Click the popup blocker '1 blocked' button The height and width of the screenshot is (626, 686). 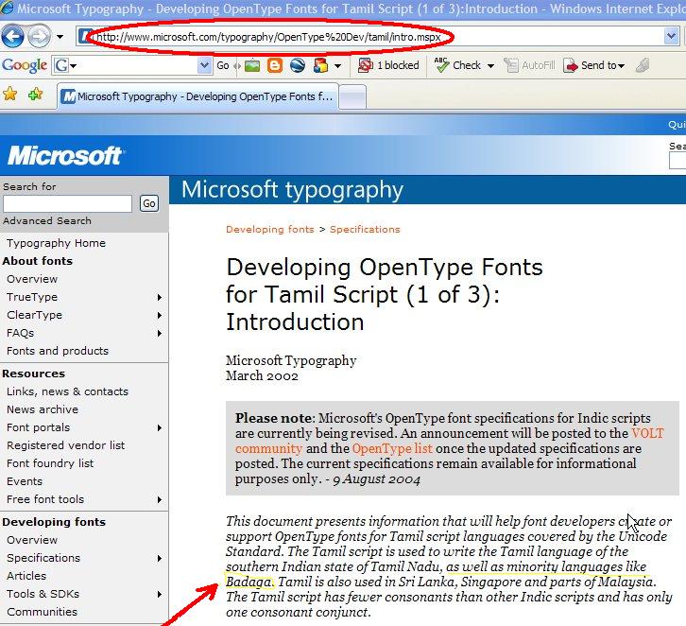pos(388,65)
